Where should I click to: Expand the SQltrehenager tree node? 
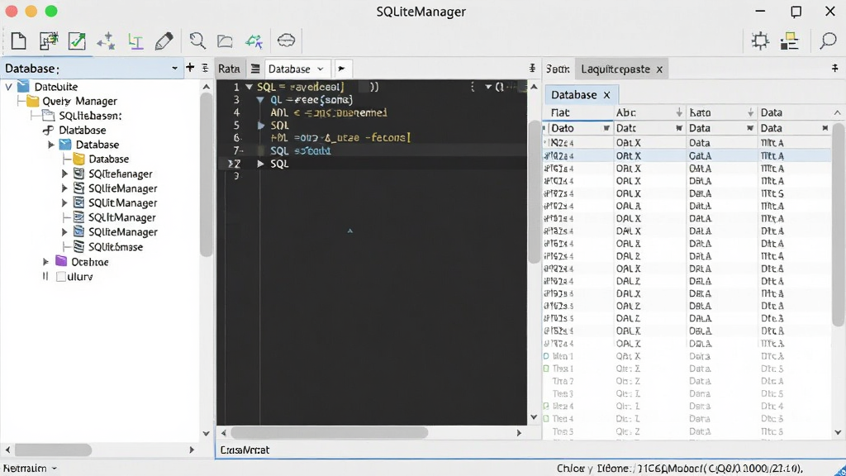[64, 174]
